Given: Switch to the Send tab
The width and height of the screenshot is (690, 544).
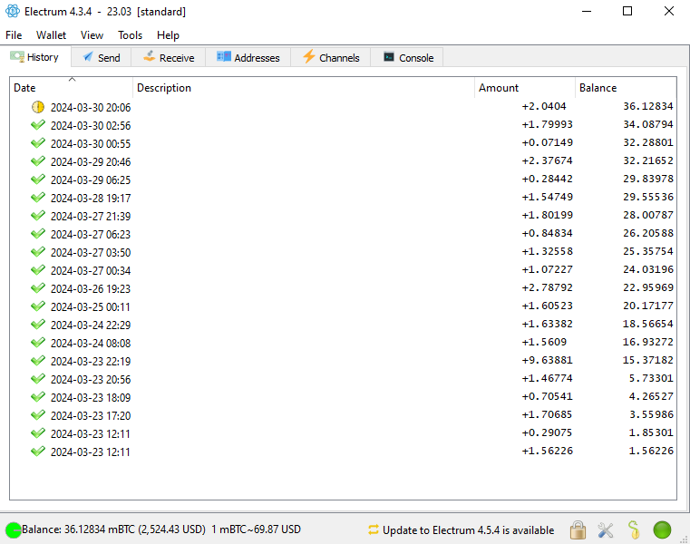Looking at the screenshot, I should 102,58.
